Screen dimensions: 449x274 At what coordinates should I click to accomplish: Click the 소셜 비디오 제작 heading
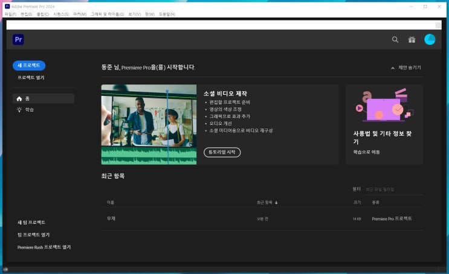pos(225,94)
